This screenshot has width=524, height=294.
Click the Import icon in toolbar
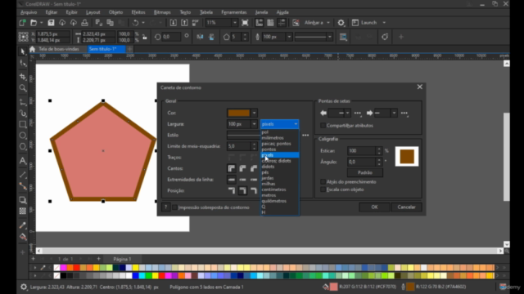tap(173, 23)
